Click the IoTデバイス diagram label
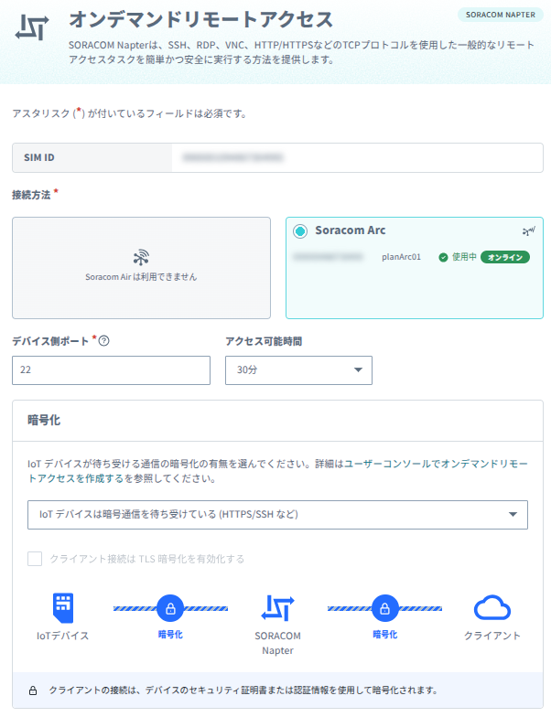 (x=62, y=637)
